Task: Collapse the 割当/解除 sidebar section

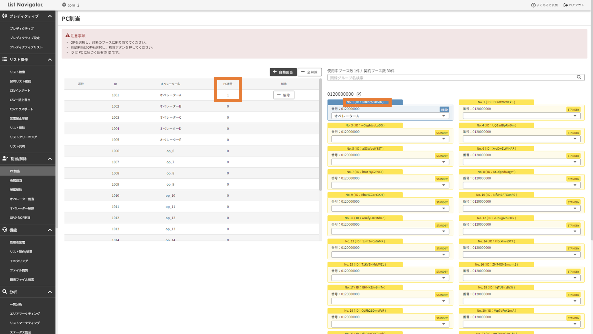Action: tap(50, 159)
